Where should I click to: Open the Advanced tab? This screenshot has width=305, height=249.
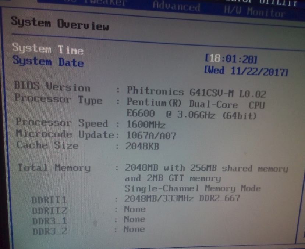point(176,6)
